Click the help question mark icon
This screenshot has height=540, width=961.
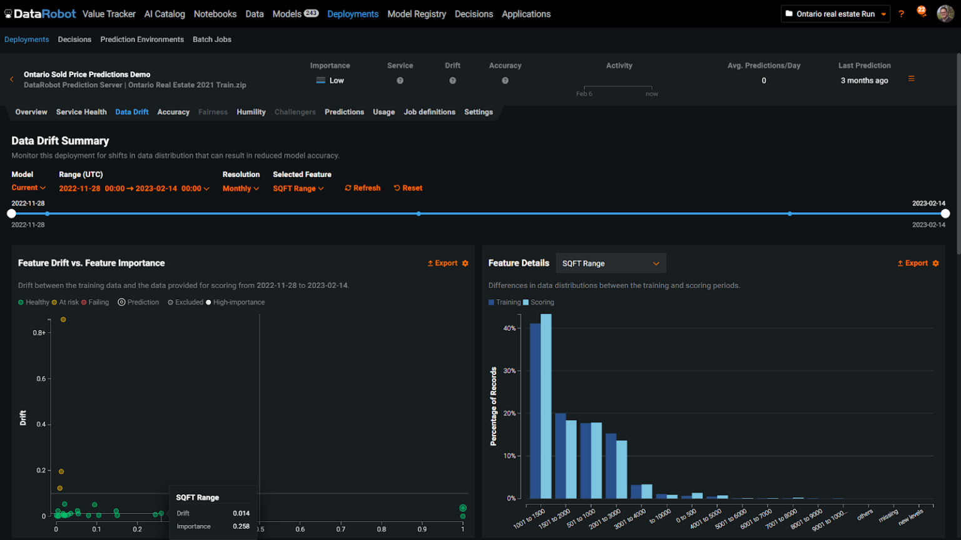coord(901,14)
